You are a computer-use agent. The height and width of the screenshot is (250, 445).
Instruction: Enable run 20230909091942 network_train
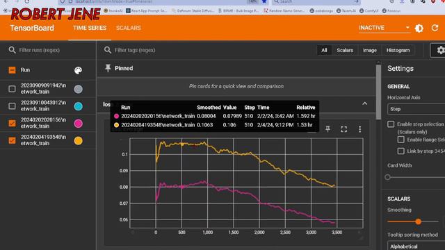coord(12,89)
